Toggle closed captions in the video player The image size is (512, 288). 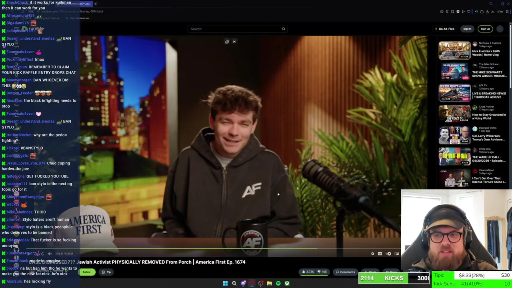point(380,254)
